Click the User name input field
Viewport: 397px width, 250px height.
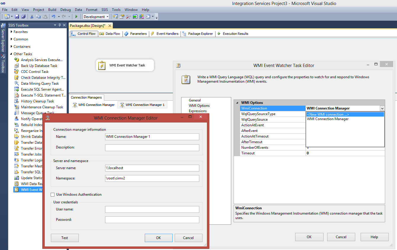tap(152, 209)
